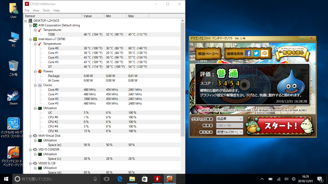328x184 pixels.
Task: Open the Recycle Bin (ごみ箱) icon
Action: click(x=13, y=68)
